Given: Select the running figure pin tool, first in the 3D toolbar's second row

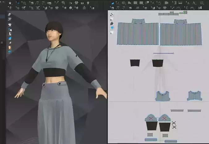Looking at the screenshot, I should point(10,8).
